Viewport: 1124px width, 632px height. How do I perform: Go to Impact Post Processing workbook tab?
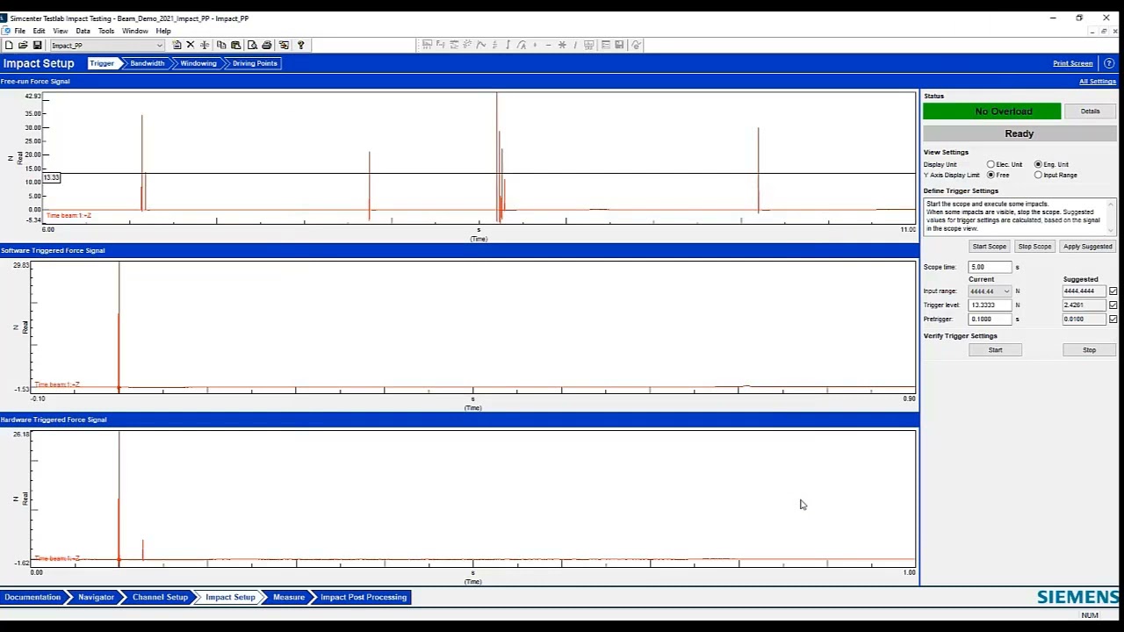tap(364, 597)
